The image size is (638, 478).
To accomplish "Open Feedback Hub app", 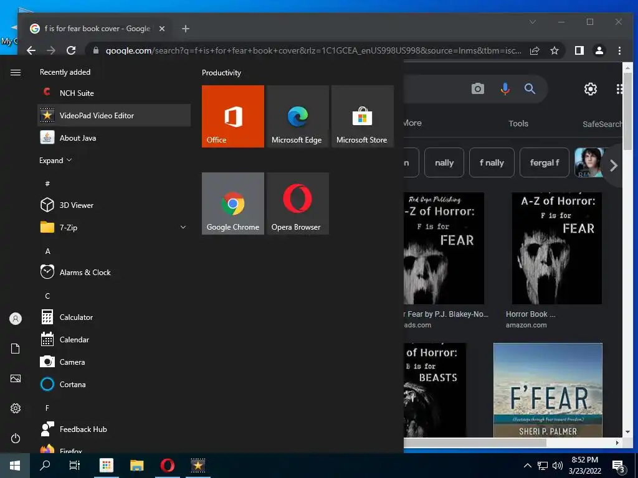I will (114, 429).
